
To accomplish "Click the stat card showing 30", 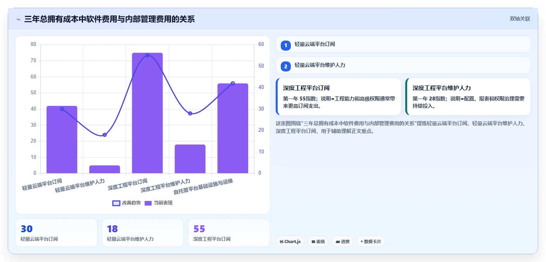I will 57,233.
